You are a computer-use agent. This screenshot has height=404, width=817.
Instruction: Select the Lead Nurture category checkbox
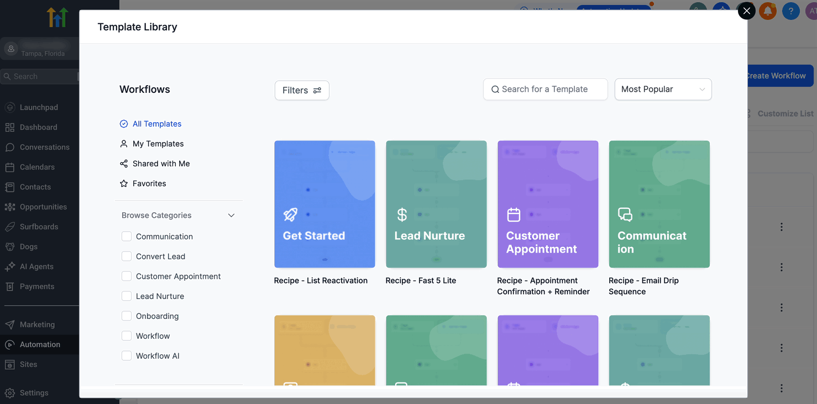tap(127, 296)
